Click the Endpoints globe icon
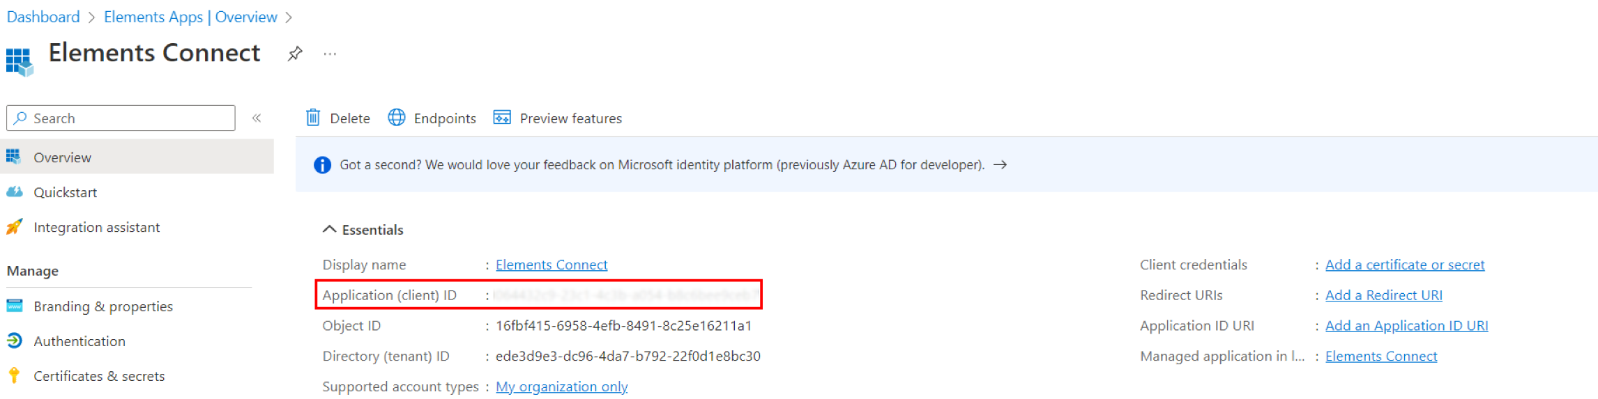The height and width of the screenshot is (399, 1598). 397,118
